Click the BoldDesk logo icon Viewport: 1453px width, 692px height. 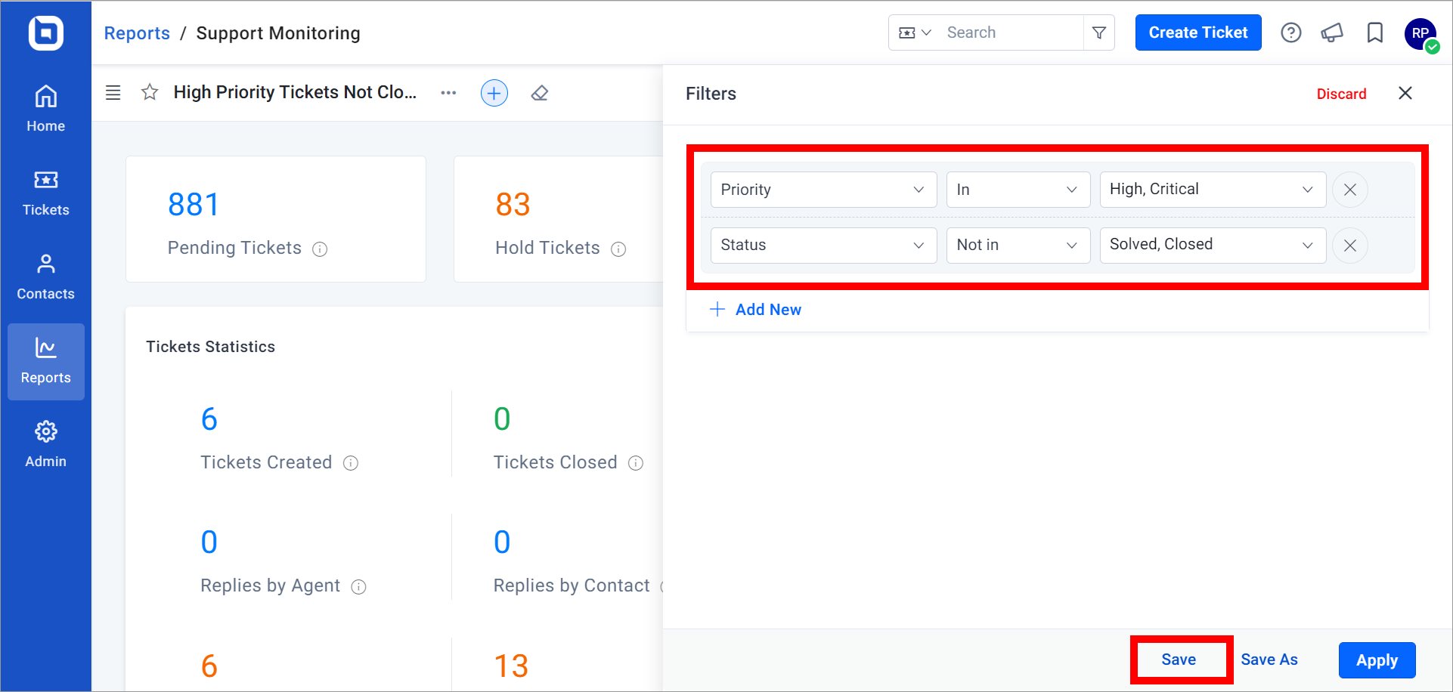click(45, 33)
